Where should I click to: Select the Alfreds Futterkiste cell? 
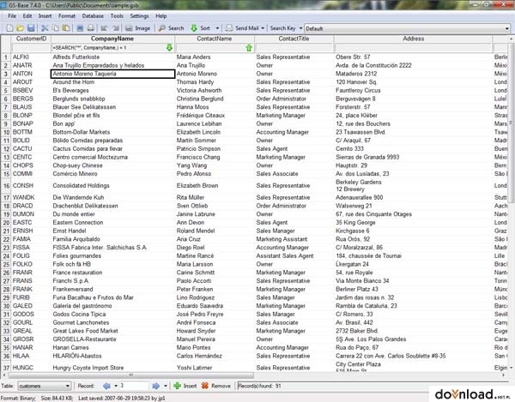point(112,57)
